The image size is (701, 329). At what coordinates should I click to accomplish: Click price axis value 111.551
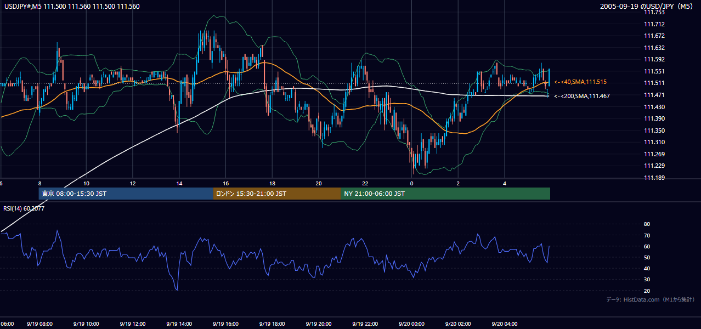tap(654, 71)
